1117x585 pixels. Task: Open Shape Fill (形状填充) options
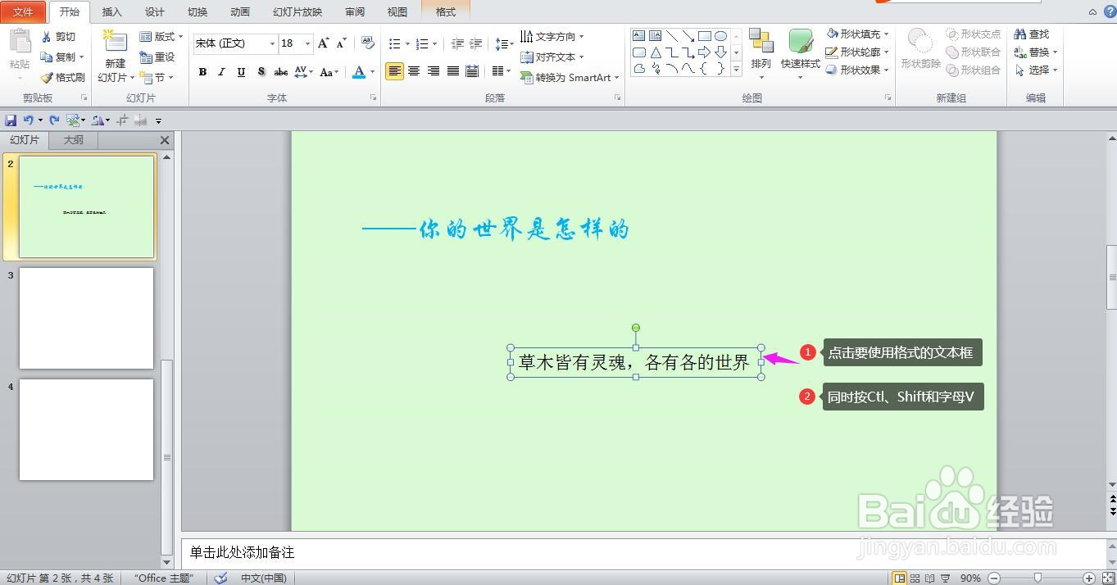pyautogui.click(x=857, y=34)
